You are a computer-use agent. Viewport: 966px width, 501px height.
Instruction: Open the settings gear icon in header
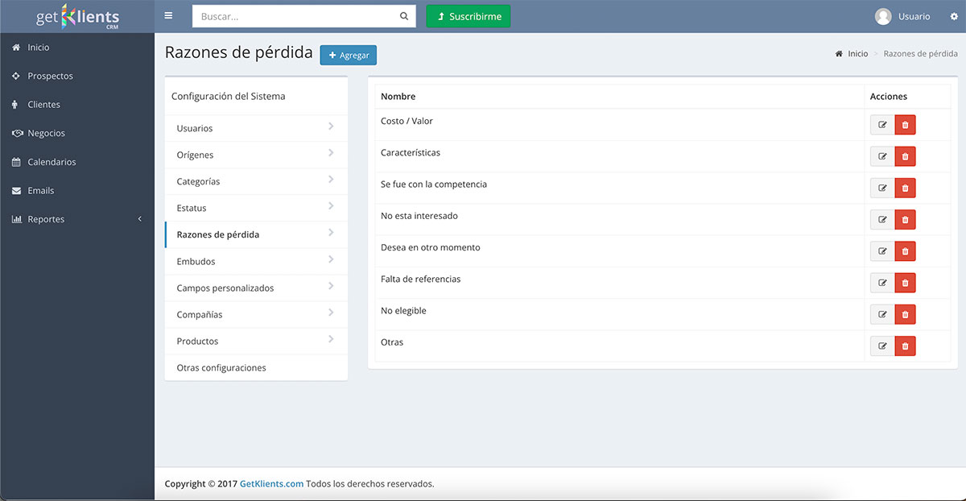point(954,16)
